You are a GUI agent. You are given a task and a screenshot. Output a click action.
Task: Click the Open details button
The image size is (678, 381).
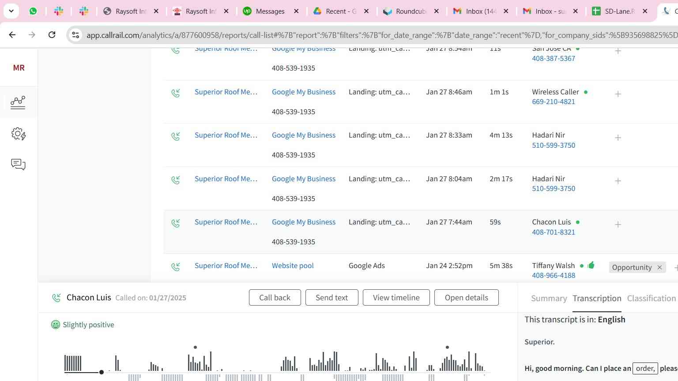[x=466, y=297]
